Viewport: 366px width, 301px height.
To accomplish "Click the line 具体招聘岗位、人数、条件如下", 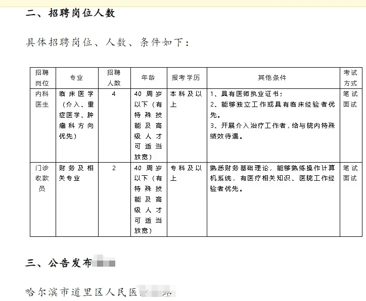I will [x=107, y=42].
